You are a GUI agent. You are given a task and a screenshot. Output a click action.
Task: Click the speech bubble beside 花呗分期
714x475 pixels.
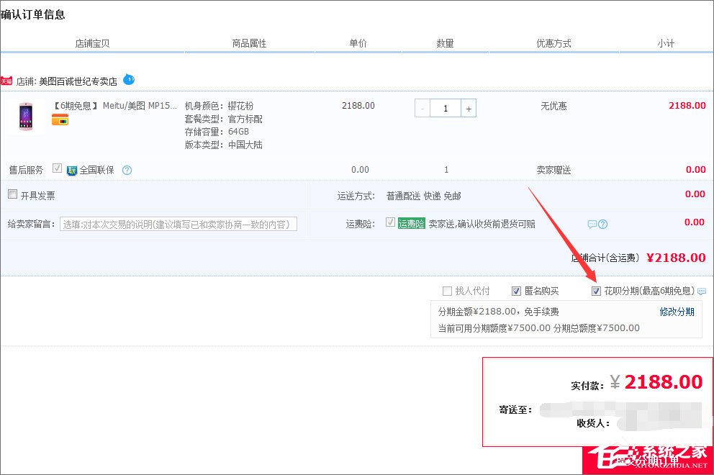point(701,291)
